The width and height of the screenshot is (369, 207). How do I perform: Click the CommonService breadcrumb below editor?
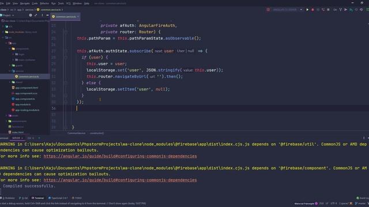pos(77,133)
